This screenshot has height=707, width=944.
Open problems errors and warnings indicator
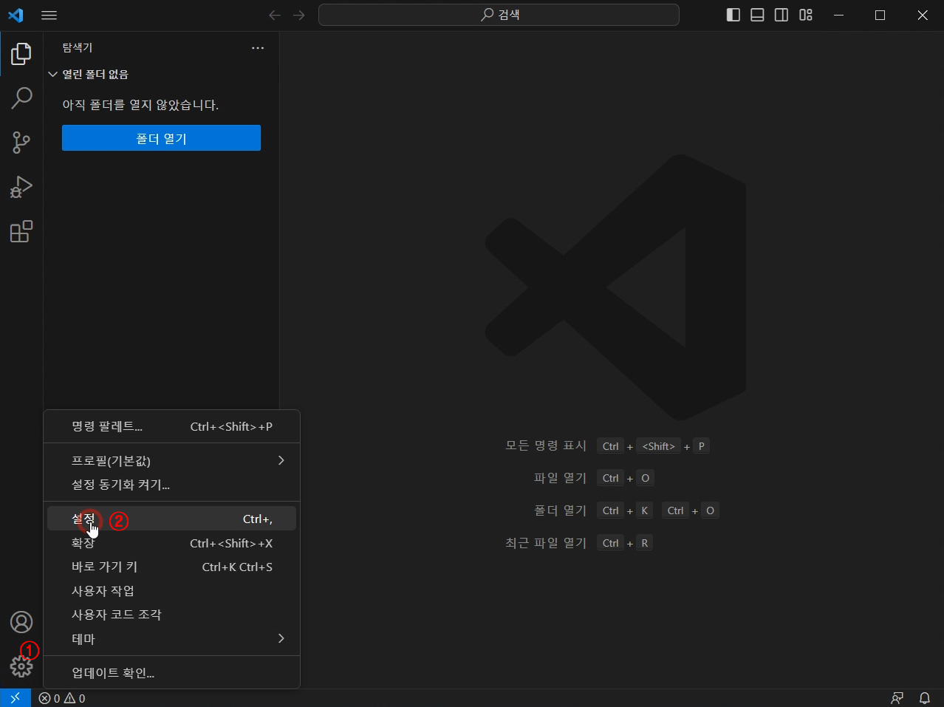[62, 698]
